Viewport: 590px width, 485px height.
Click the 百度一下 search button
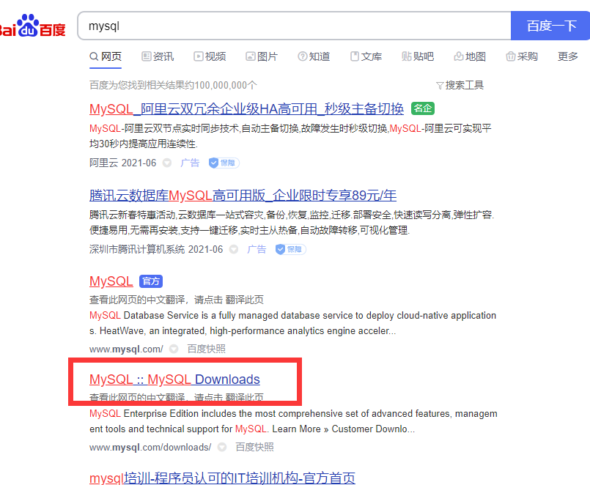(550, 26)
